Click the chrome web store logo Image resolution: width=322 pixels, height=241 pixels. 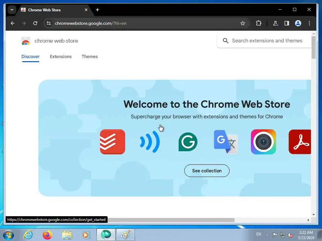(x=26, y=41)
